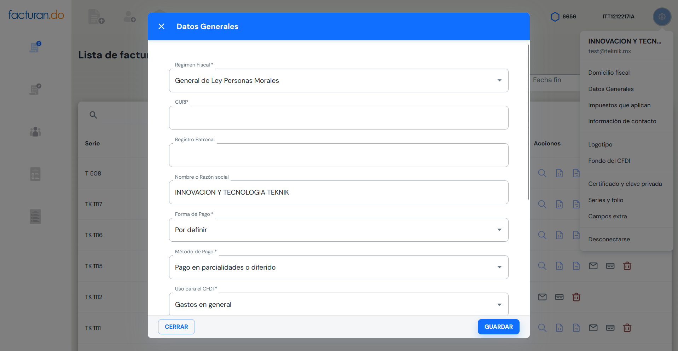
Task: Click the search icon above Serie column
Action: tap(93, 115)
